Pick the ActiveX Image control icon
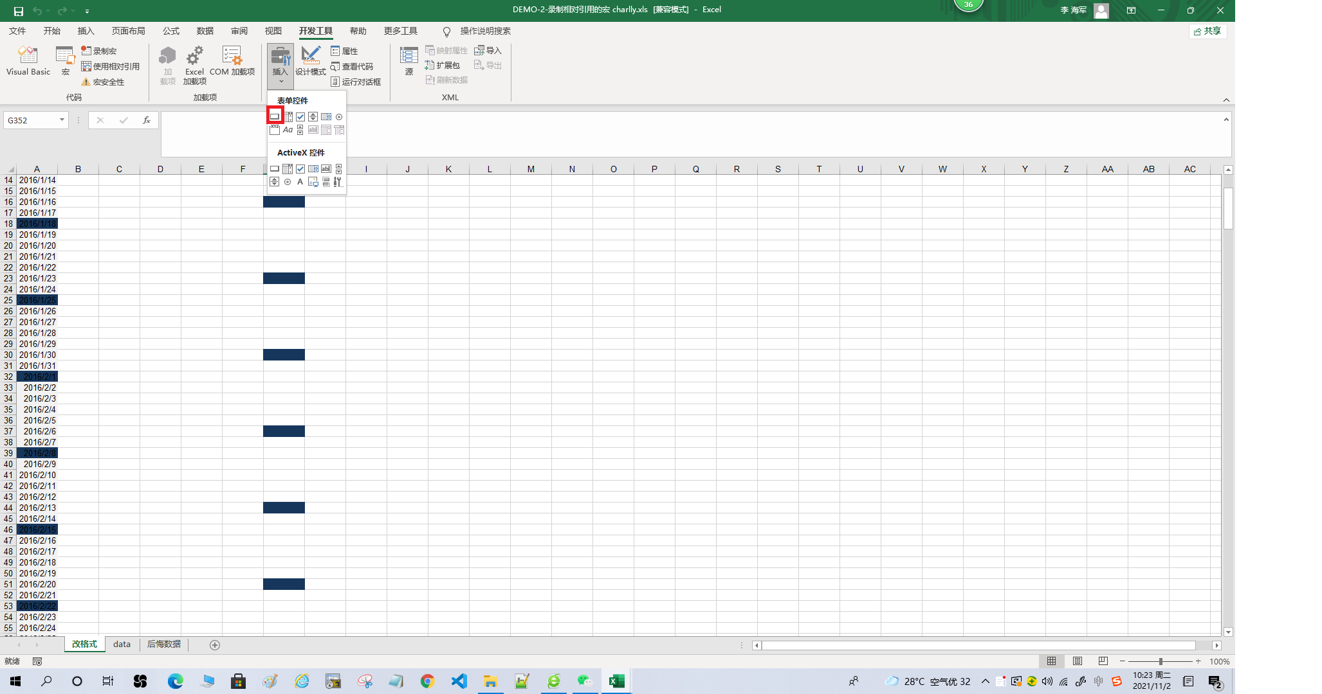The width and height of the screenshot is (1322, 694). pyautogui.click(x=313, y=182)
